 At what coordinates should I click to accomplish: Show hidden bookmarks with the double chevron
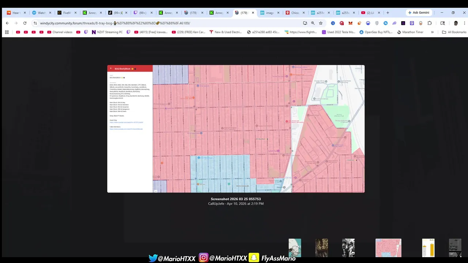point(432,32)
